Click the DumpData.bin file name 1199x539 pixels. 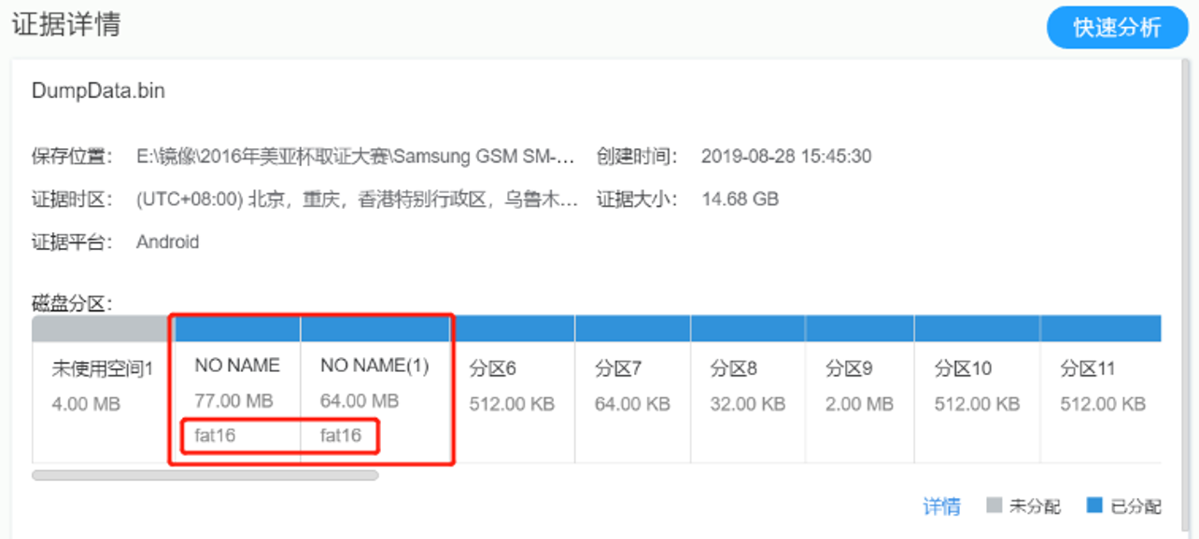pyautogui.click(x=98, y=90)
